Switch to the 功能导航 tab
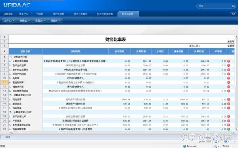Screen dimensions: 238x148 [x=8, y=14]
